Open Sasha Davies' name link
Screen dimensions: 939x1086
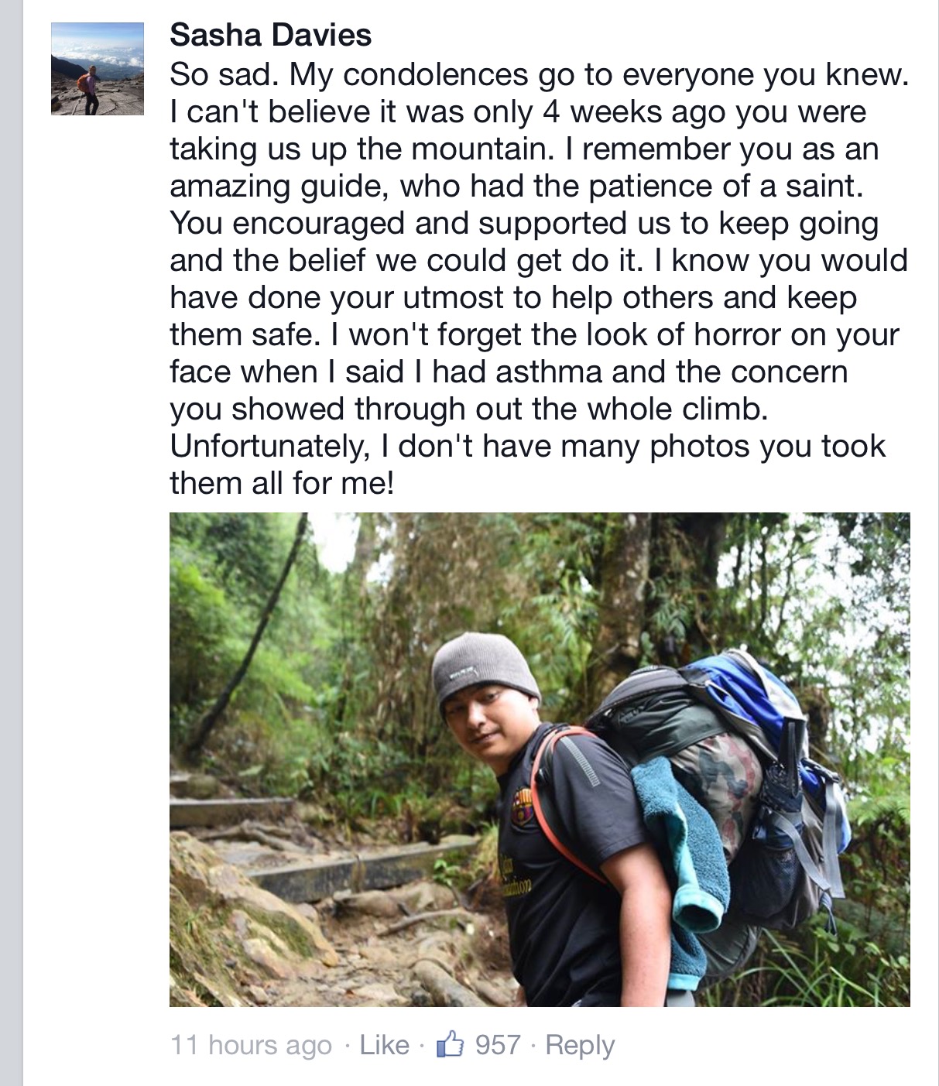pyautogui.click(x=270, y=35)
